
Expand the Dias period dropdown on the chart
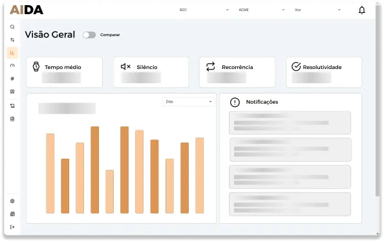188,102
